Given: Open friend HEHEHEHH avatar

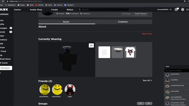Looking at the screenshot, I should (x=45, y=90).
